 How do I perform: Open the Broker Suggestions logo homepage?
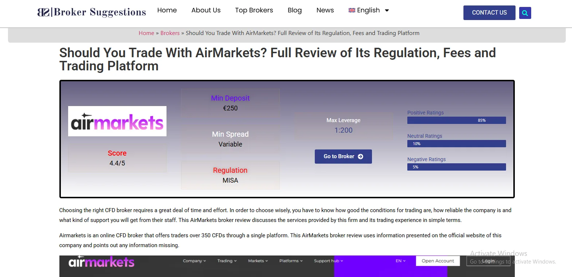(92, 12)
